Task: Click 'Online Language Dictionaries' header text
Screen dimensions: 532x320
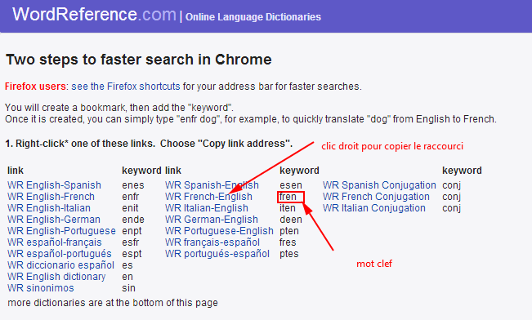Action: tap(253, 17)
